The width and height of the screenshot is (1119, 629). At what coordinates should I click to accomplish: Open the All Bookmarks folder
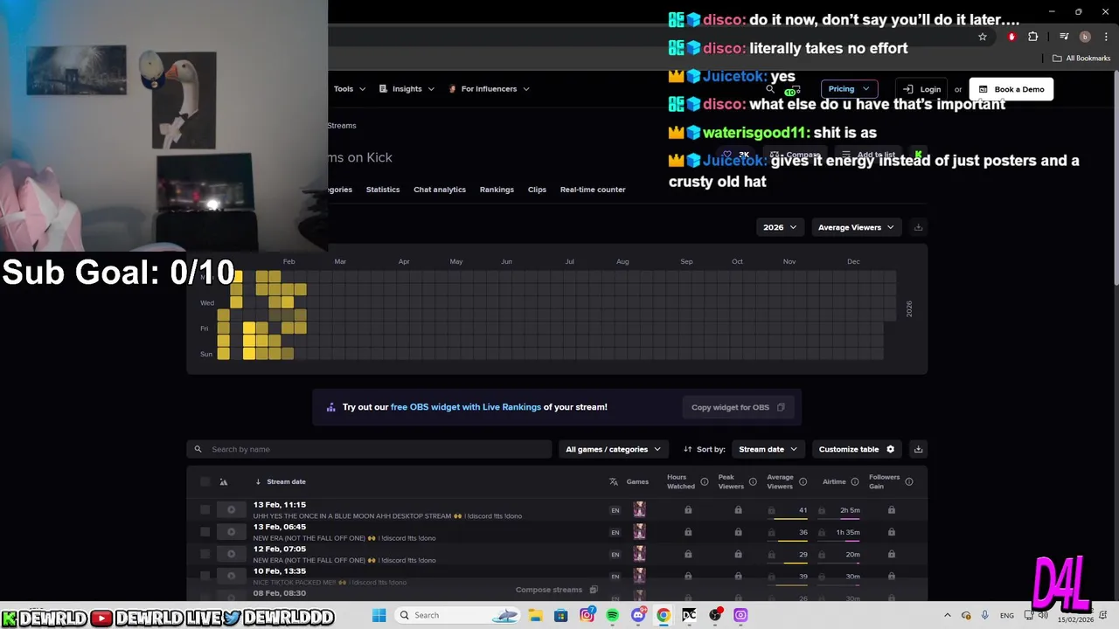[x=1081, y=59]
